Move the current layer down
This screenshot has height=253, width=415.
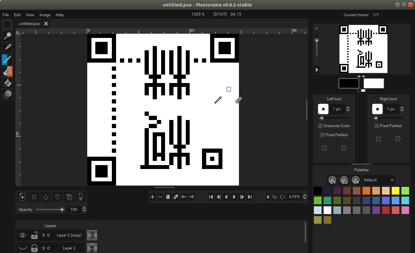pyautogui.click(x=57, y=197)
